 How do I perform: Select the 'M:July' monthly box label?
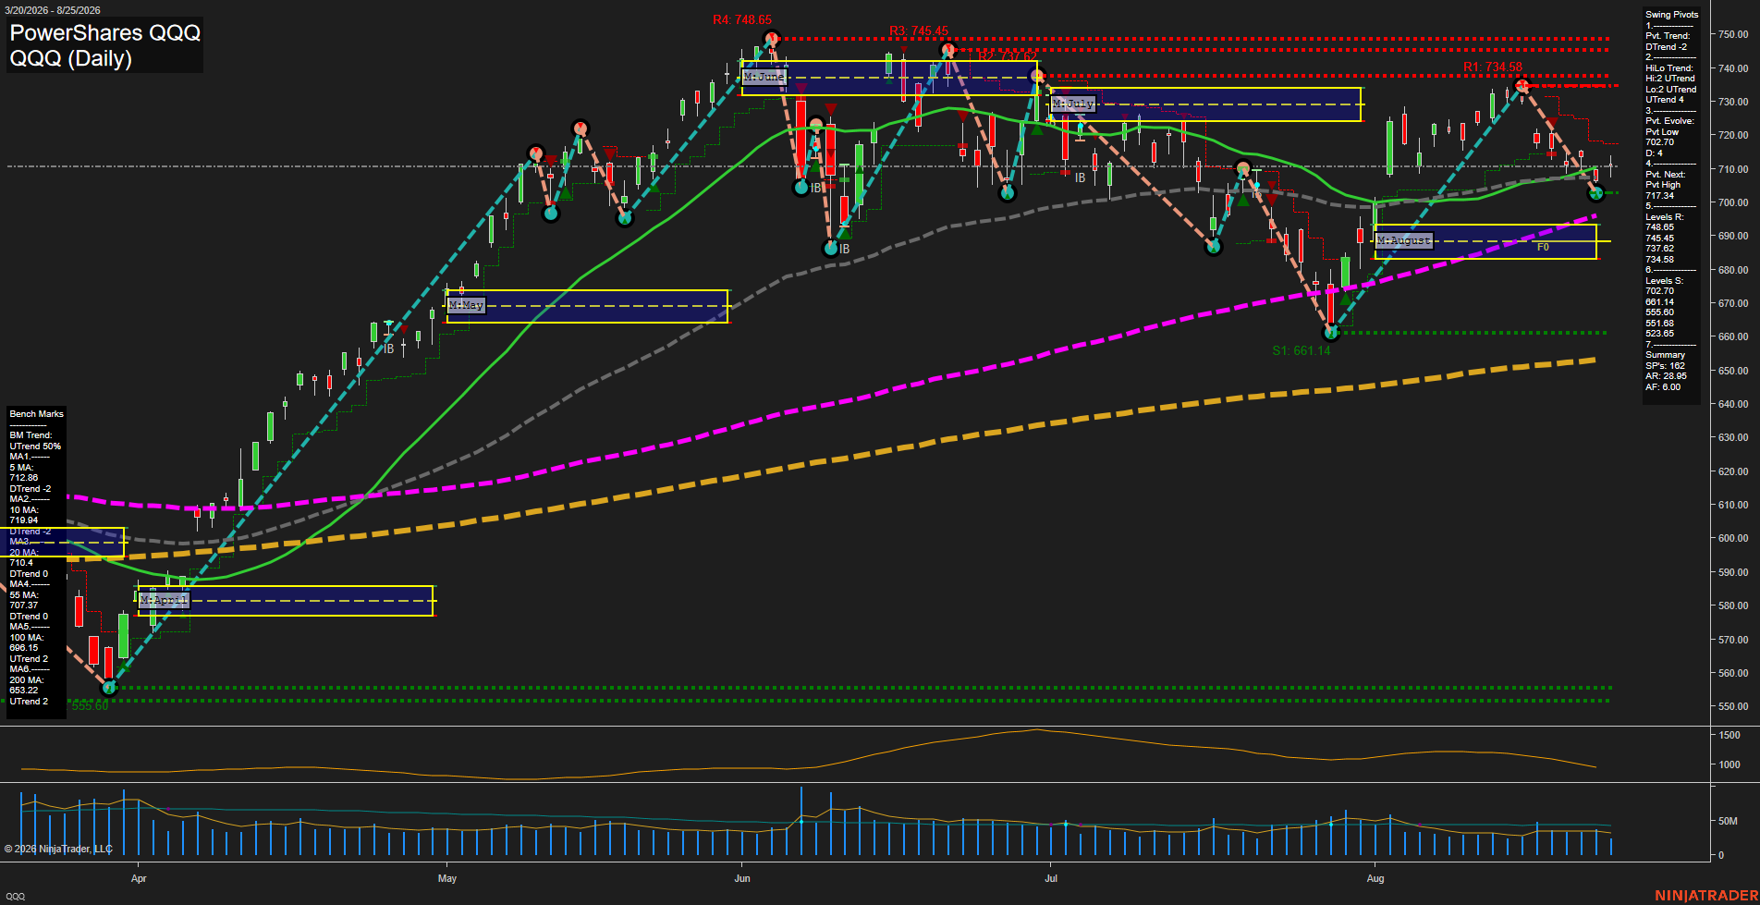[1073, 104]
